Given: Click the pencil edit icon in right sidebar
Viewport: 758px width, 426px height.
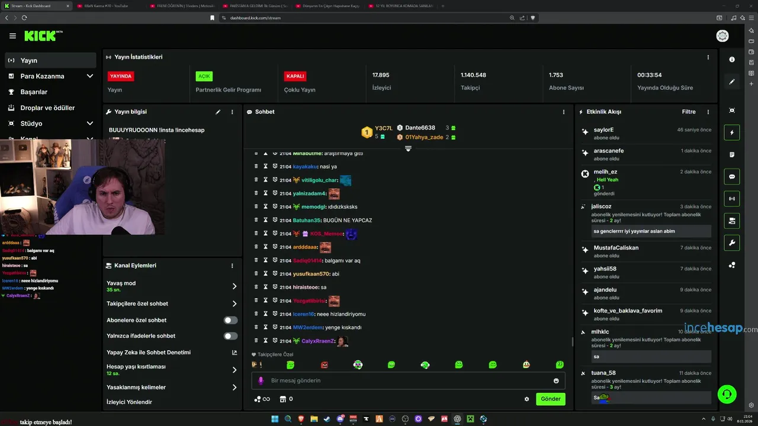Looking at the screenshot, I should tap(732, 82).
